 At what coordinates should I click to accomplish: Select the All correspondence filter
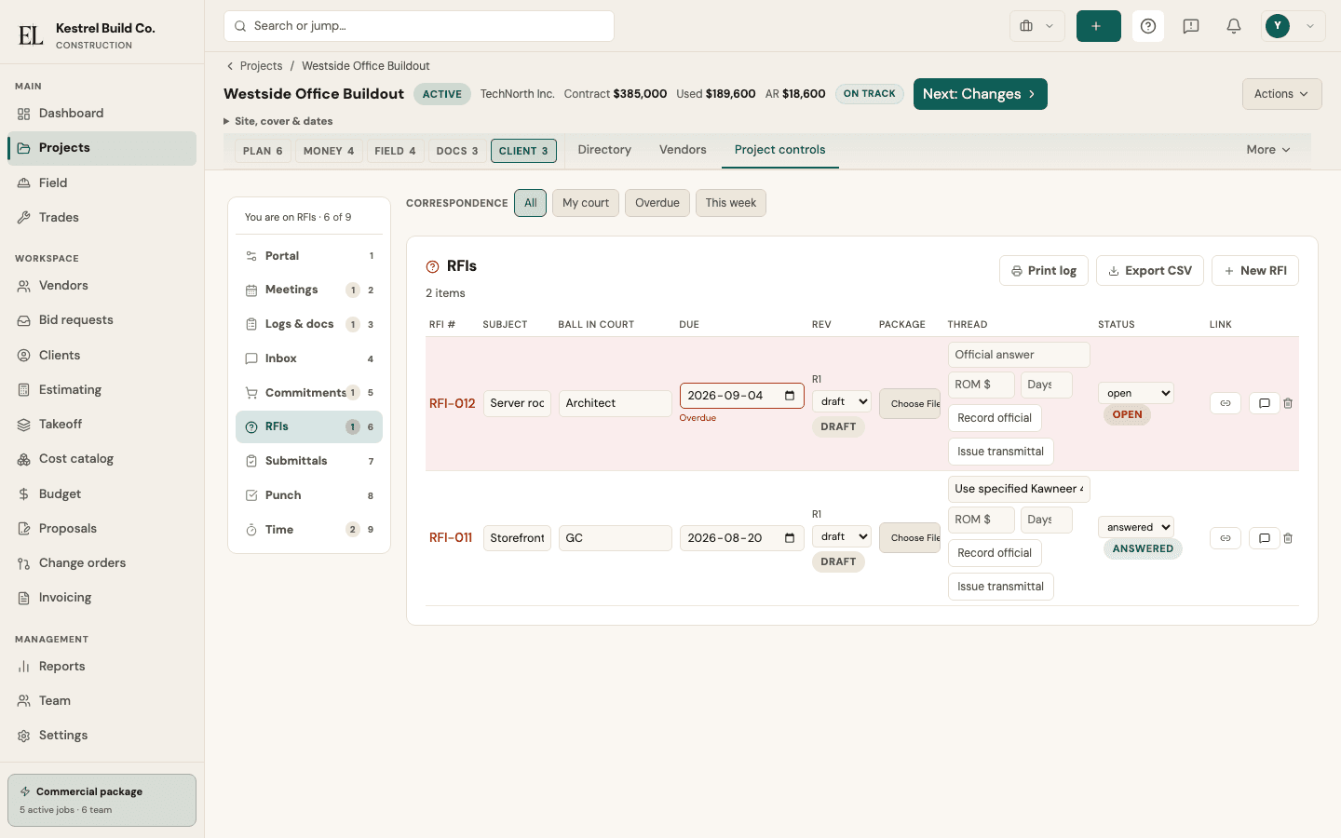pos(530,203)
